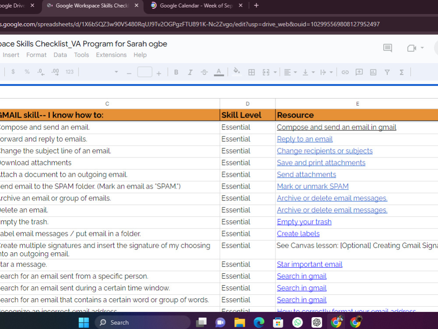Open more number formats 123
438x329 pixels.
(70, 72)
